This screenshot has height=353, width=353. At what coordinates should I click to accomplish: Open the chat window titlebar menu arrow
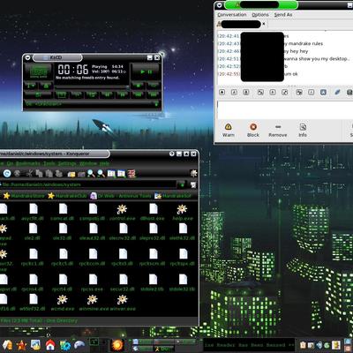(219, 5)
